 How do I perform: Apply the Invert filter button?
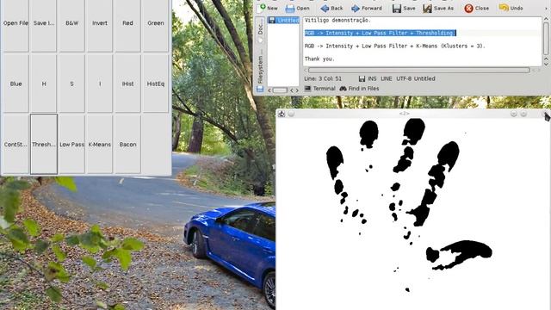(100, 23)
